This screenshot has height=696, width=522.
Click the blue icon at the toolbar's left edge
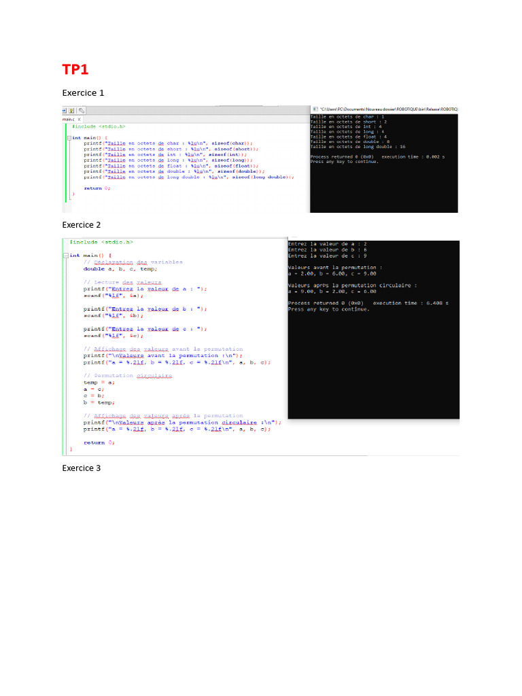[64, 110]
